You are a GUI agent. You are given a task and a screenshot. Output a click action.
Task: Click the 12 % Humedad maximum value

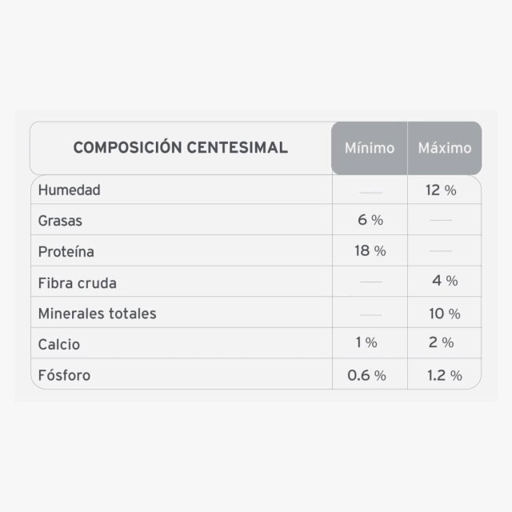point(441,190)
